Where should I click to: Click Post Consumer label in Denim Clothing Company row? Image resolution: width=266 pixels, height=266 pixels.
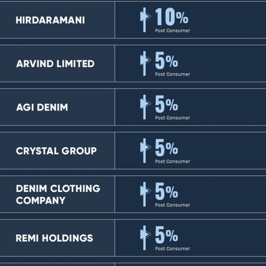click(172, 205)
